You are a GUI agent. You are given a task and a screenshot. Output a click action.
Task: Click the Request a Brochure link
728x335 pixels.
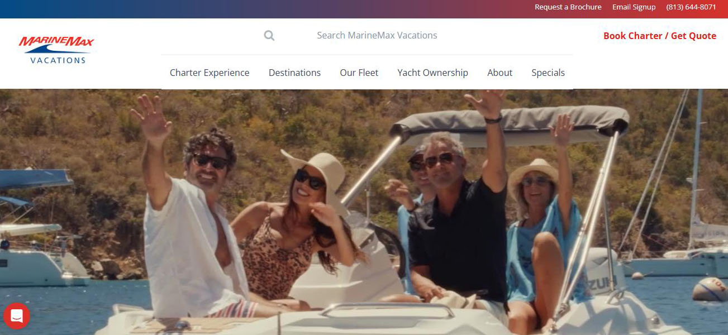point(568,7)
